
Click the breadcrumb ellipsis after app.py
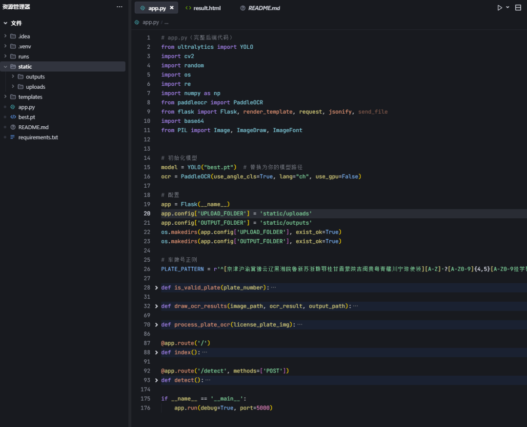[x=166, y=22]
